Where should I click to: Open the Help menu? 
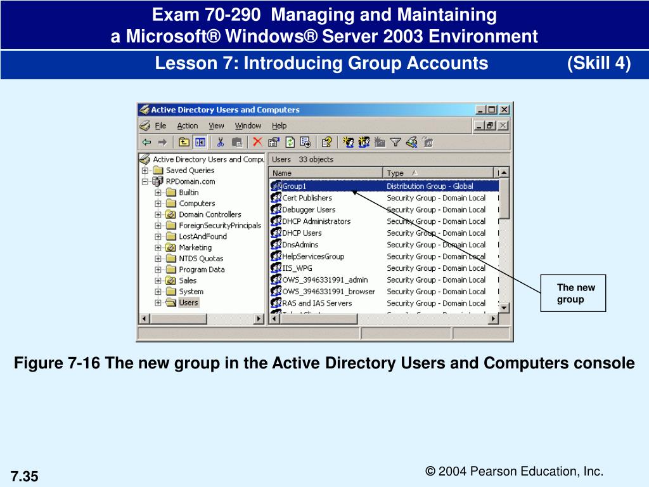[279, 126]
